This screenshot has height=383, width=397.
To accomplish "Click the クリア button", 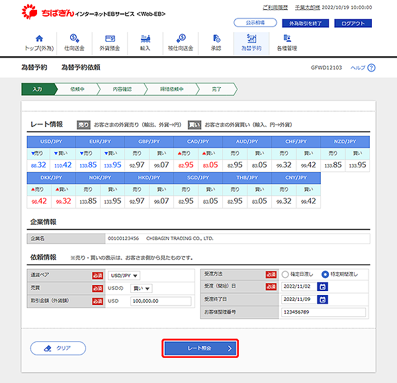I will (x=58, y=349).
